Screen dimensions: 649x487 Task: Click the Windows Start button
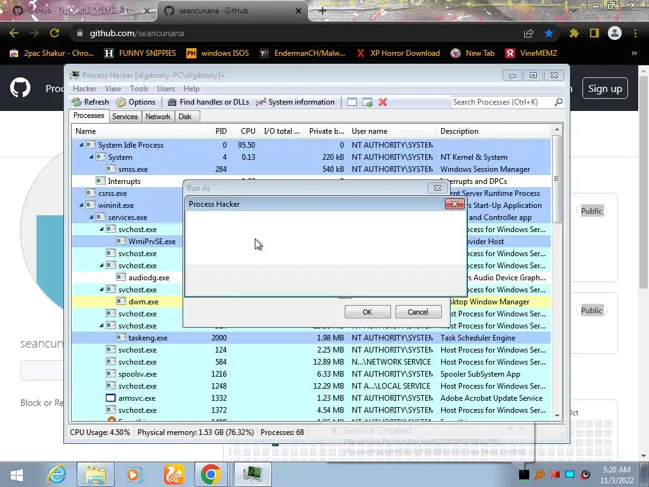[17, 474]
